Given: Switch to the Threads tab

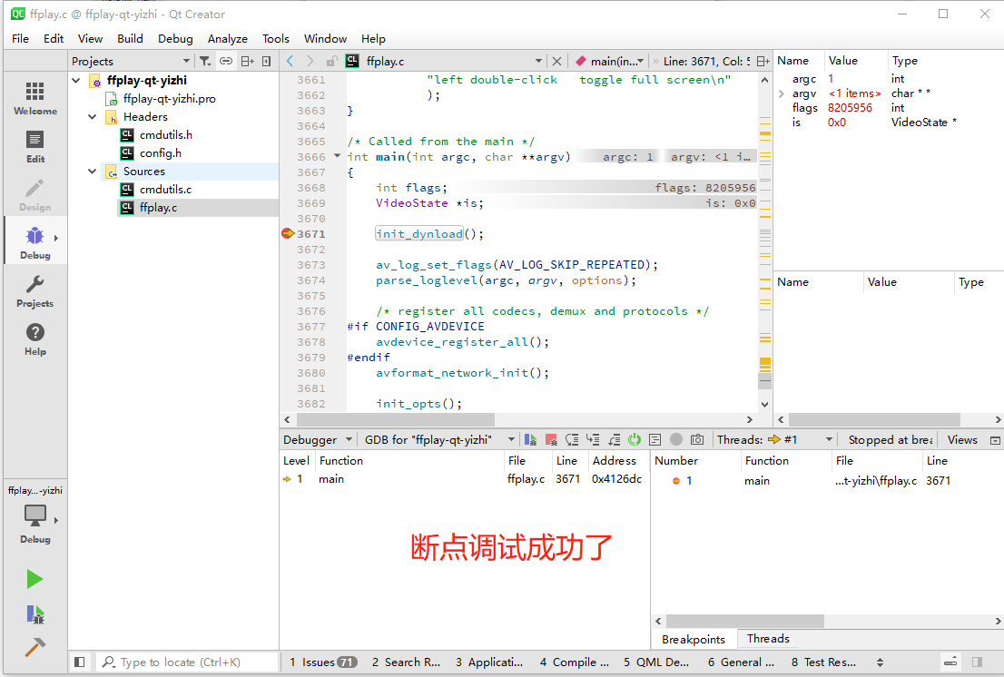Looking at the screenshot, I should (768, 639).
